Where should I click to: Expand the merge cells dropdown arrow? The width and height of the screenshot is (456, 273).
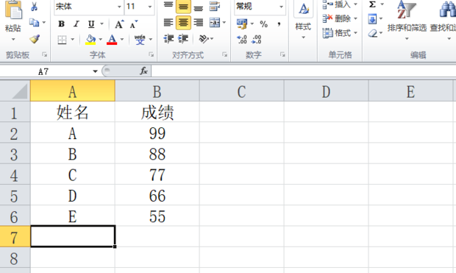click(224, 23)
